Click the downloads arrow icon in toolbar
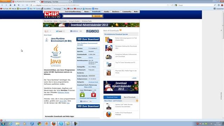 tap(15, 5)
